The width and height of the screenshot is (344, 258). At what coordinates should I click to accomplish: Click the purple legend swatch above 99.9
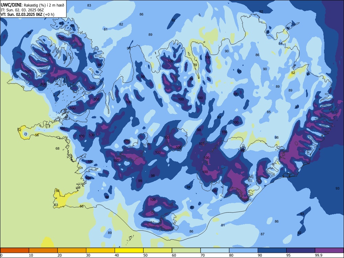pos(329,250)
